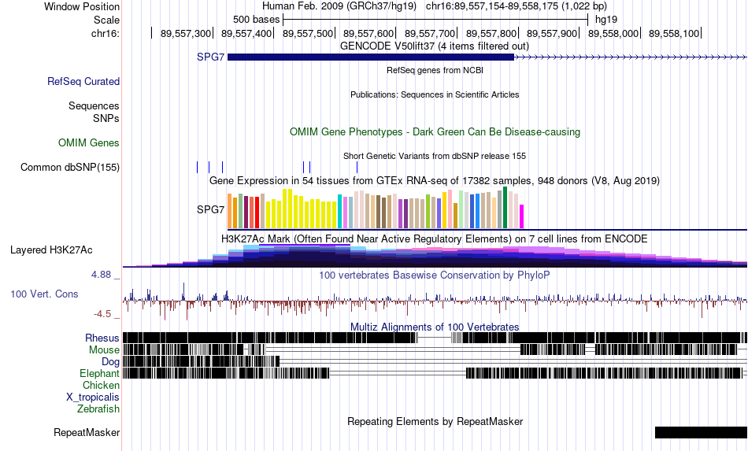Viewport: 748px width, 451px height.
Task: Click the GTEx Gene Expression track title
Action: coord(435,181)
